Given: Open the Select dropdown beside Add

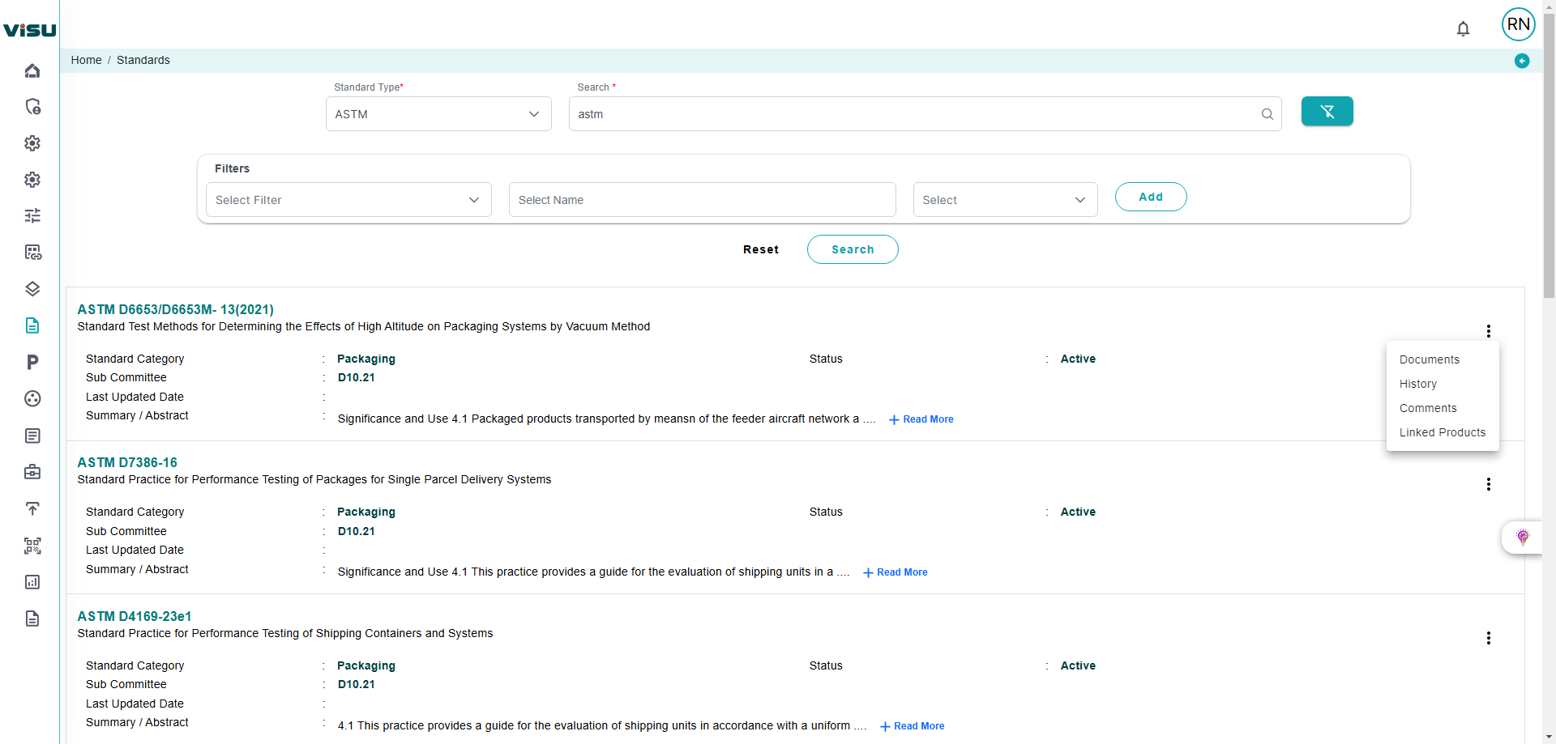Looking at the screenshot, I should [1004, 200].
